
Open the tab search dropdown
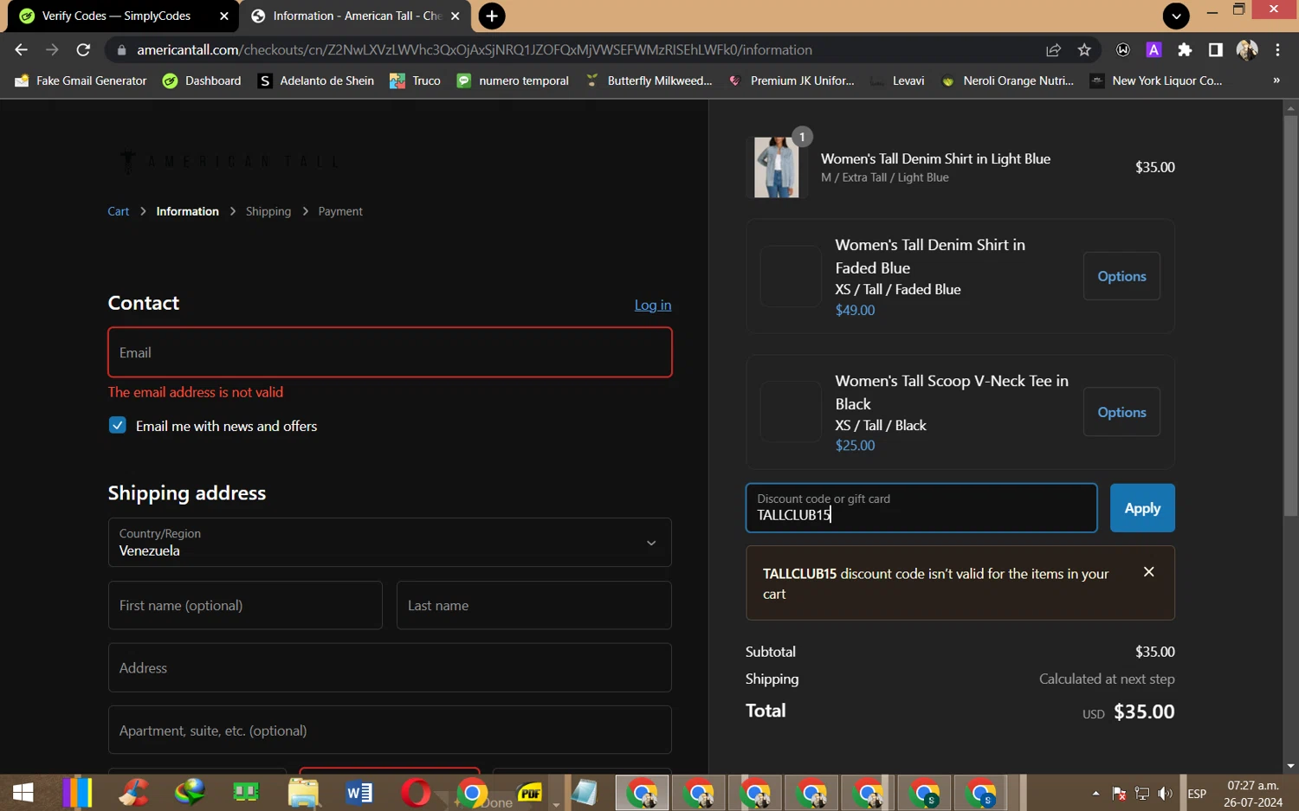click(x=1176, y=16)
